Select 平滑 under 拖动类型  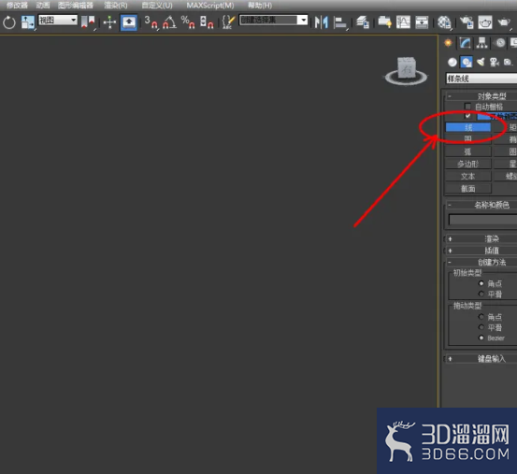pyautogui.click(x=481, y=327)
